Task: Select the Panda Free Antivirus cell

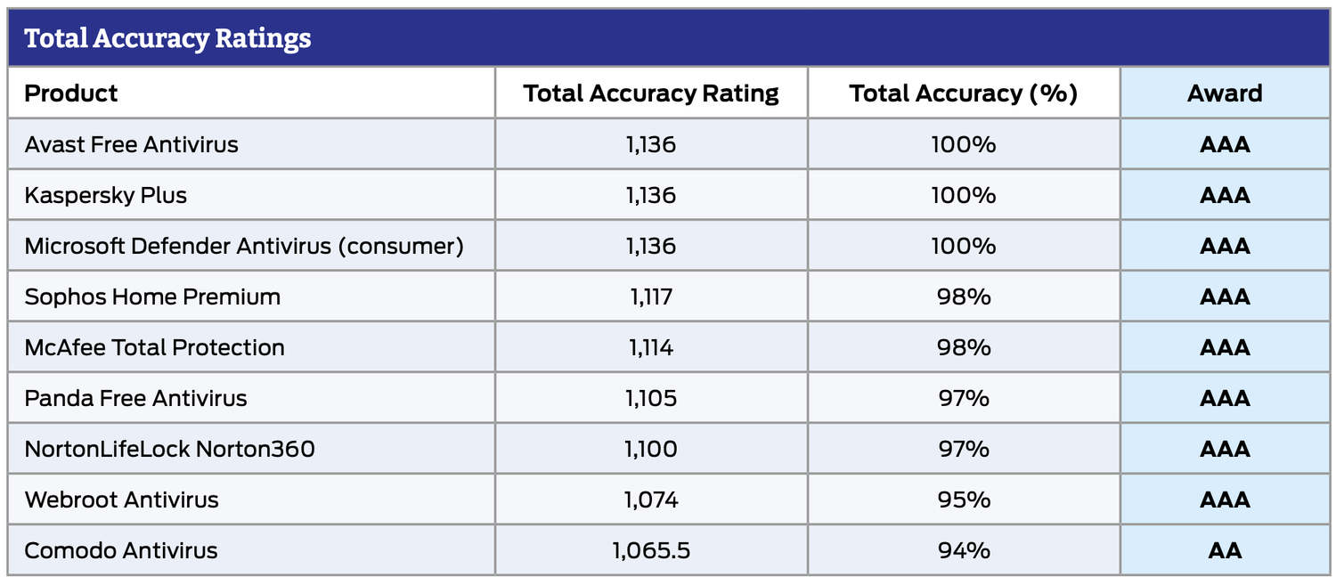Action: (x=136, y=398)
